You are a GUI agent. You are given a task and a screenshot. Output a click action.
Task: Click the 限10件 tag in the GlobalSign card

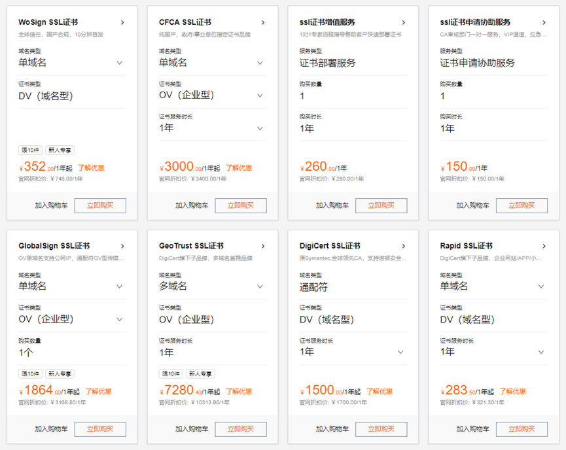click(x=30, y=374)
